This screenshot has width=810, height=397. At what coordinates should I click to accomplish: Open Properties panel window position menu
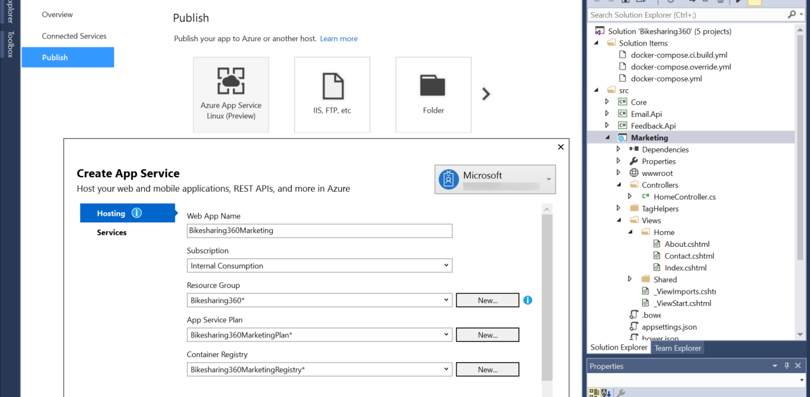(775, 366)
